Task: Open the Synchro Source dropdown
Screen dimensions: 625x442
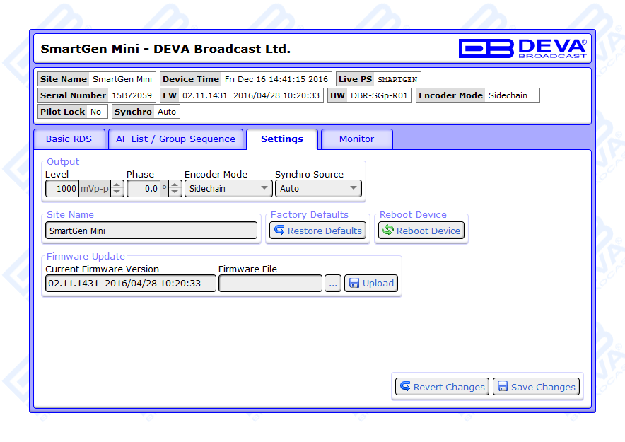Action: (x=318, y=189)
